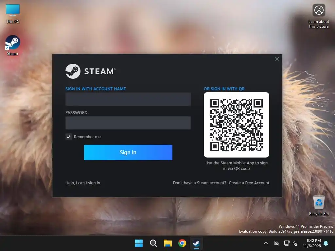Launch Google Chrome from taskbar
This screenshot has width=335, height=251.
click(x=182, y=243)
